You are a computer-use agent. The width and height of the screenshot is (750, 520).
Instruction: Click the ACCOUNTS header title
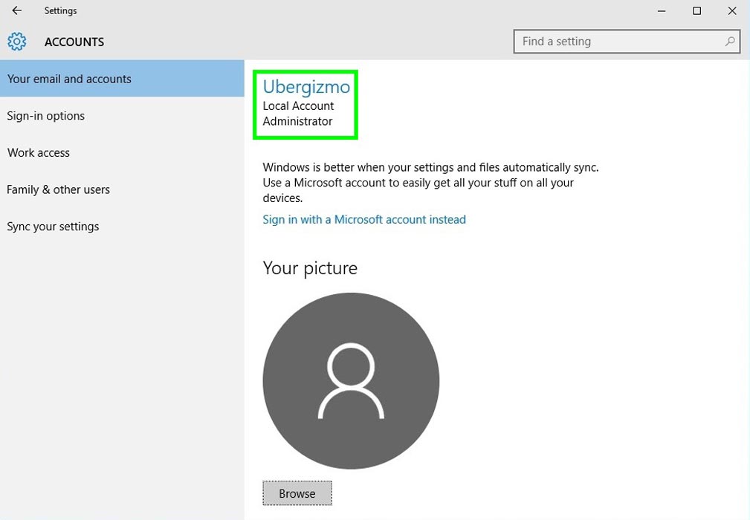(x=74, y=42)
